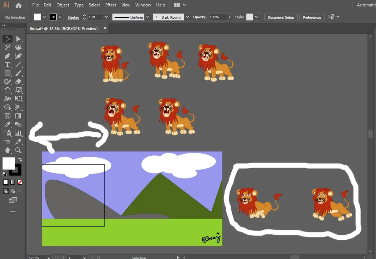The width and height of the screenshot is (376, 259).
Task: Open the Object menu
Action: pos(63,5)
